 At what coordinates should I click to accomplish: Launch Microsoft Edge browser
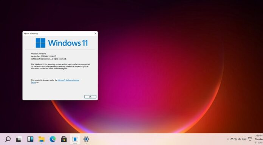point(53,139)
